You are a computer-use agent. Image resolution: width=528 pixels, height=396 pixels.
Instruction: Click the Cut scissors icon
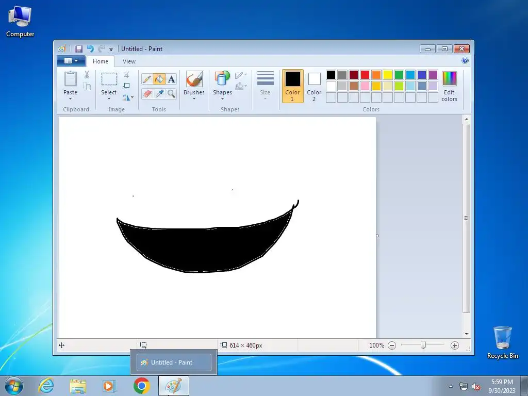tap(87, 75)
